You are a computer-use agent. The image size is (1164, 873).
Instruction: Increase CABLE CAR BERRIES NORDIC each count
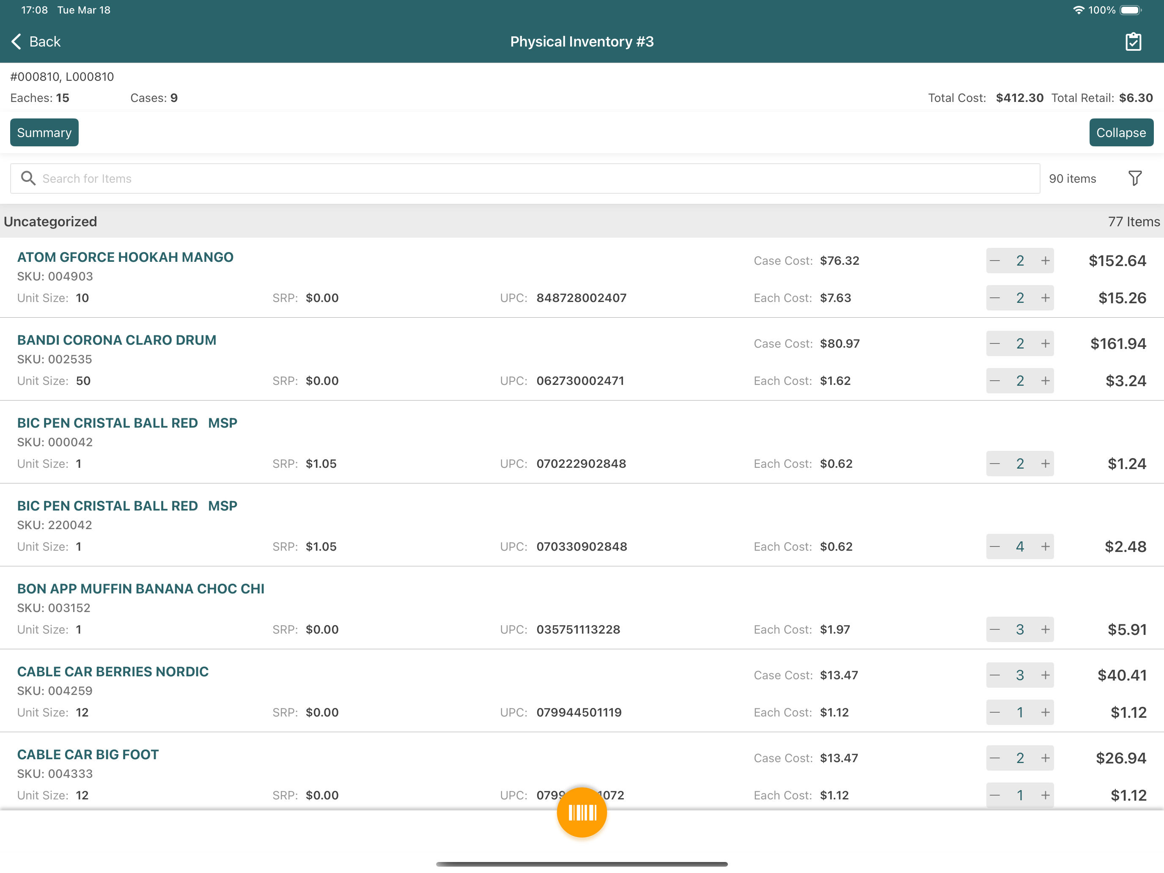pyautogui.click(x=1045, y=713)
